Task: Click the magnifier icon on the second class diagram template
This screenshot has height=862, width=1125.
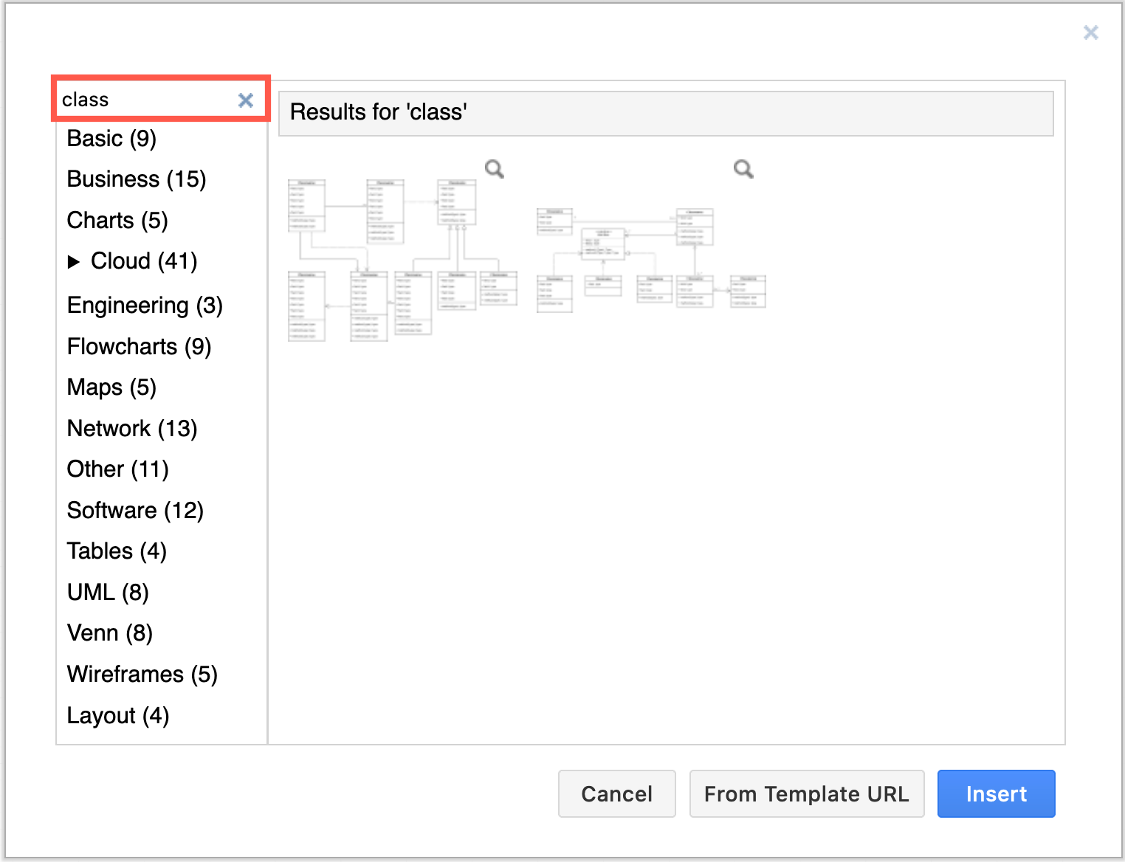Action: [743, 169]
